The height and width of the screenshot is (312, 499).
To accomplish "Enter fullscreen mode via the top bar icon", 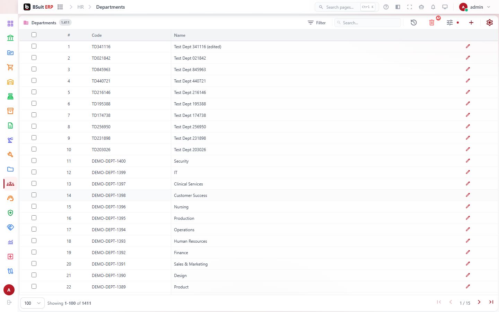I will click(410, 7).
